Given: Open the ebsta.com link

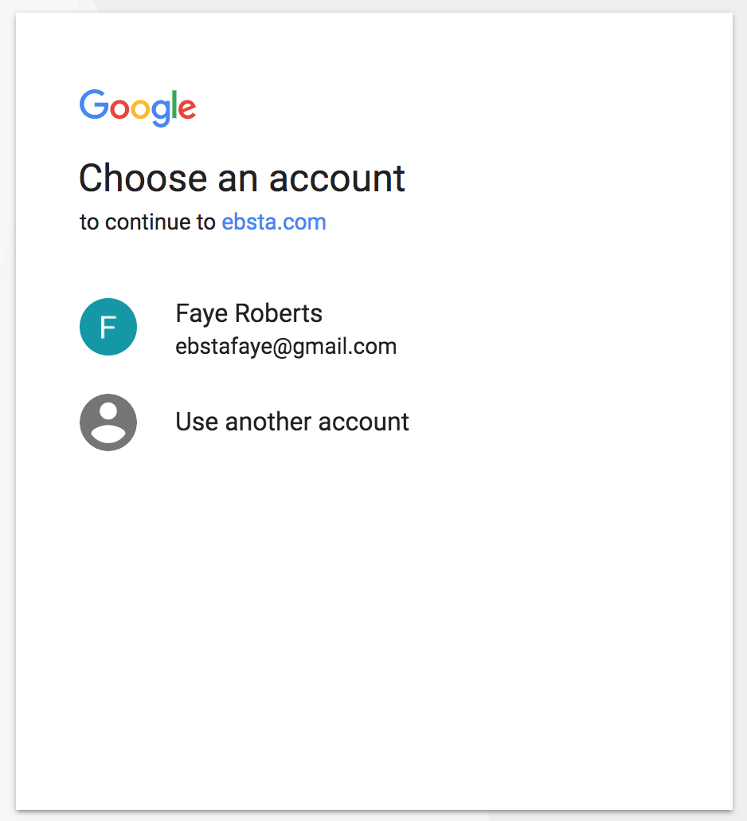Looking at the screenshot, I should tap(274, 222).
